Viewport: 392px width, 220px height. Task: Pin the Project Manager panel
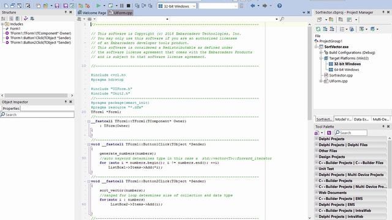tap(383, 12)
